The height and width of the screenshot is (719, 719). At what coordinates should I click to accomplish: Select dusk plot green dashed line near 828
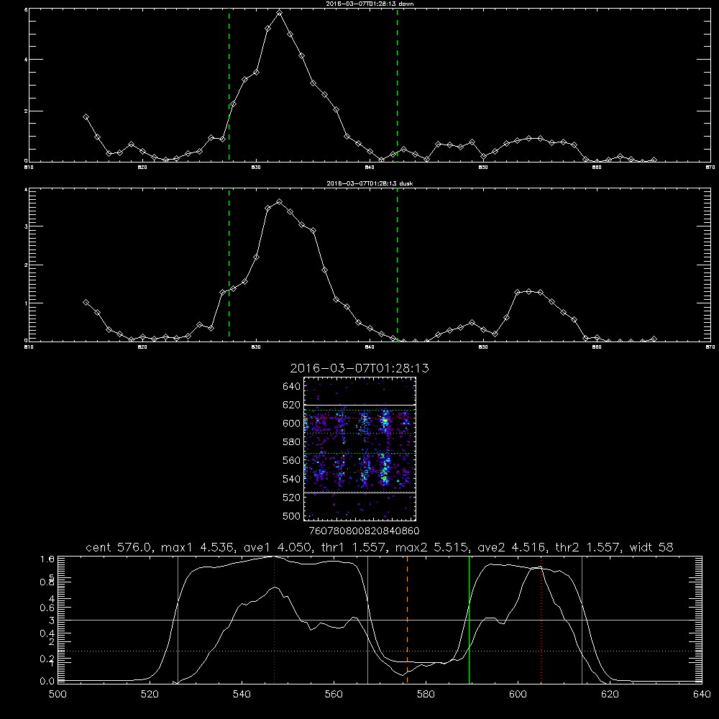pyautogui.click(x=229, y=265)
